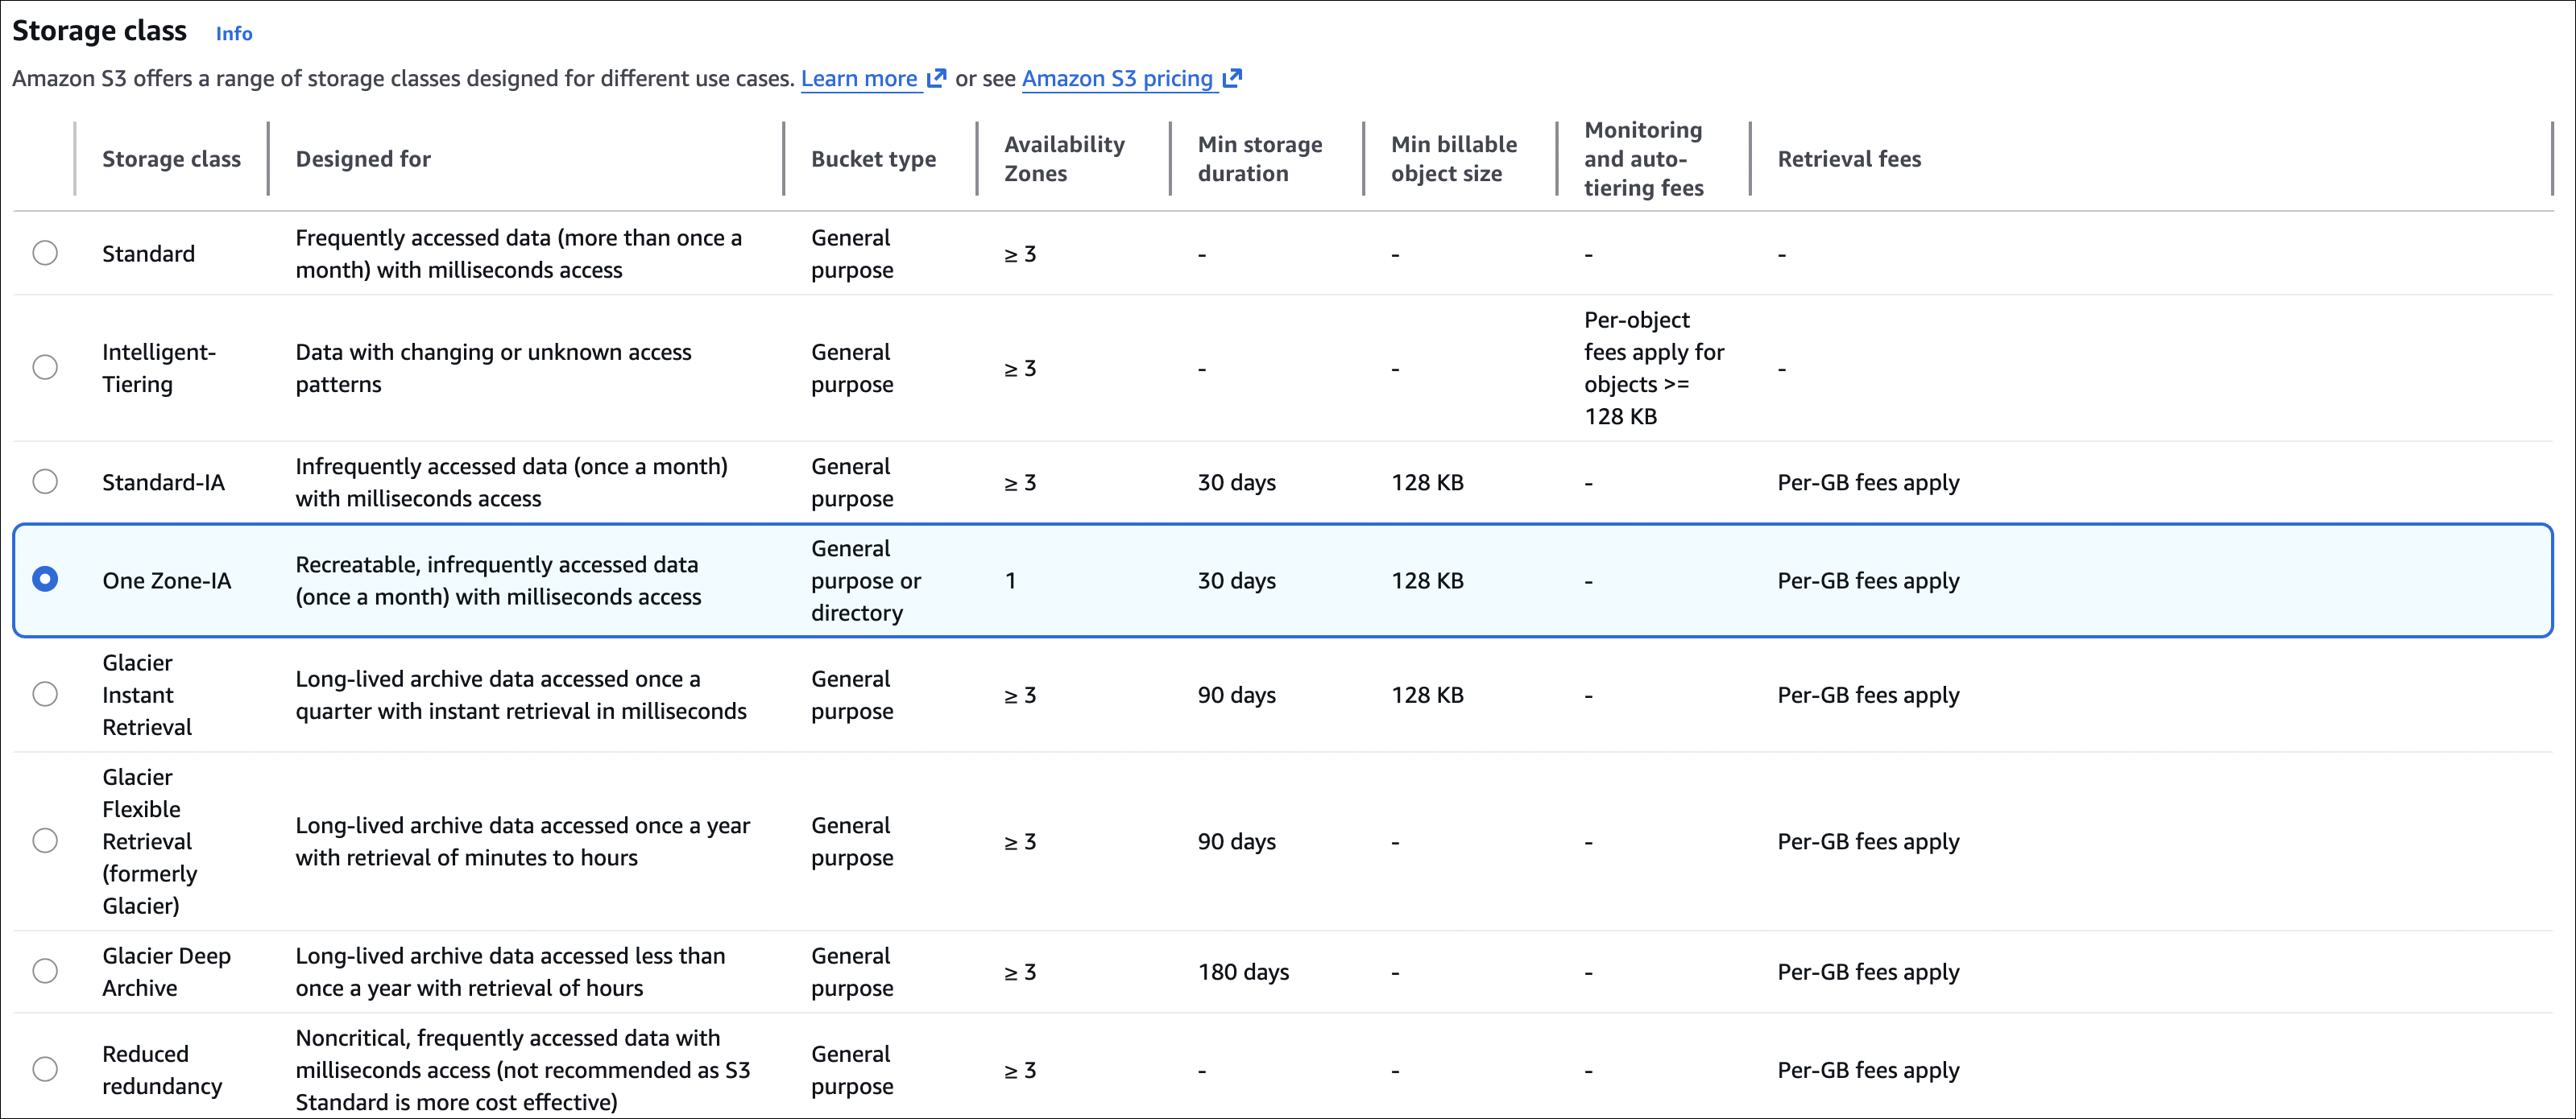Image resolution: width=2576 pixels, height=1119 pixels.
Task: Open the Storage class Info link
Action: (234, 34)
